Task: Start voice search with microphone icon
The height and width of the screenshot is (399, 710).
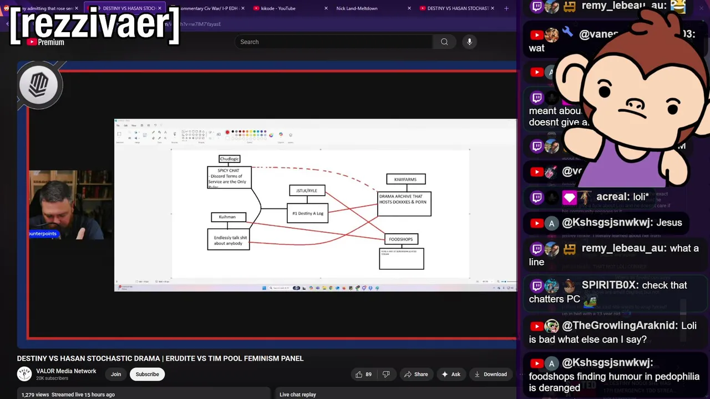Action: click(469, 42)
